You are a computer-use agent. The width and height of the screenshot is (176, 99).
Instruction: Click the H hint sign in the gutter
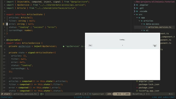click(x=1, y=46)
